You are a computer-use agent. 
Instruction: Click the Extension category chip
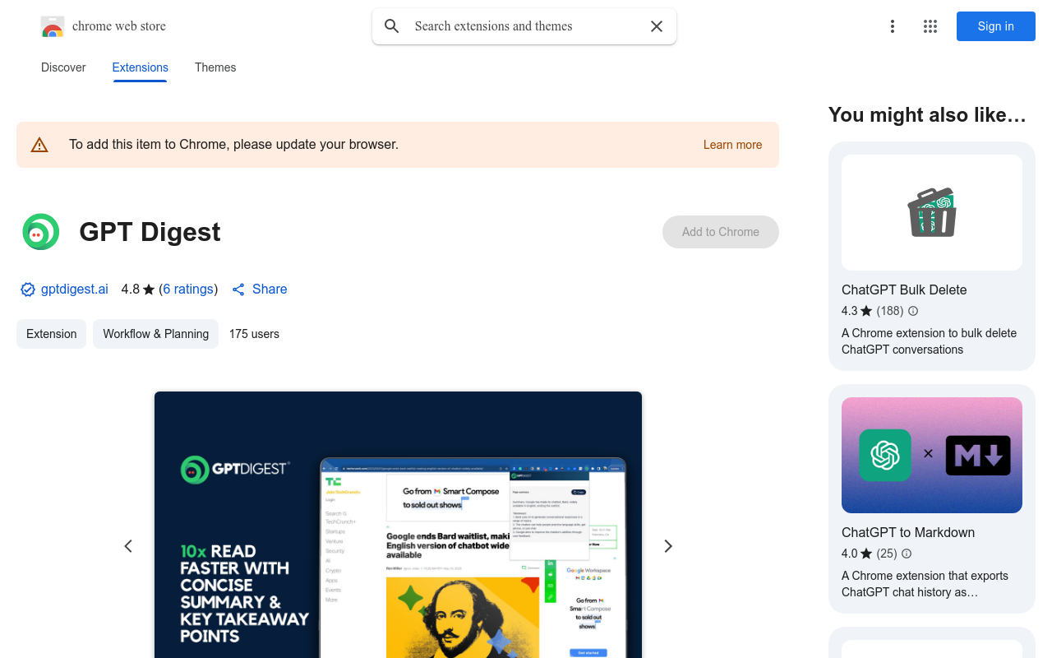click(x=51, y=334)
